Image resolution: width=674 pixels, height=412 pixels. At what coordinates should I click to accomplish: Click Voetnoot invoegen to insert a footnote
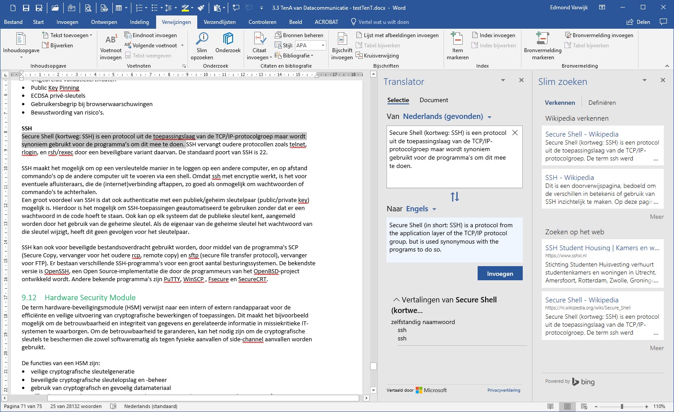(x=111, y=46)
